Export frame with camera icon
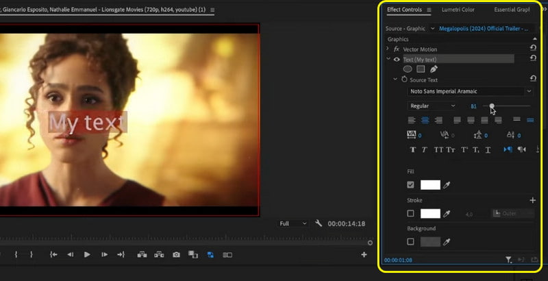The image size is (548, 281). coord(176,255)
